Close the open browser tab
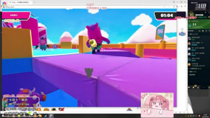This screenshot has height=118, width=210. (x=31, y=2)
